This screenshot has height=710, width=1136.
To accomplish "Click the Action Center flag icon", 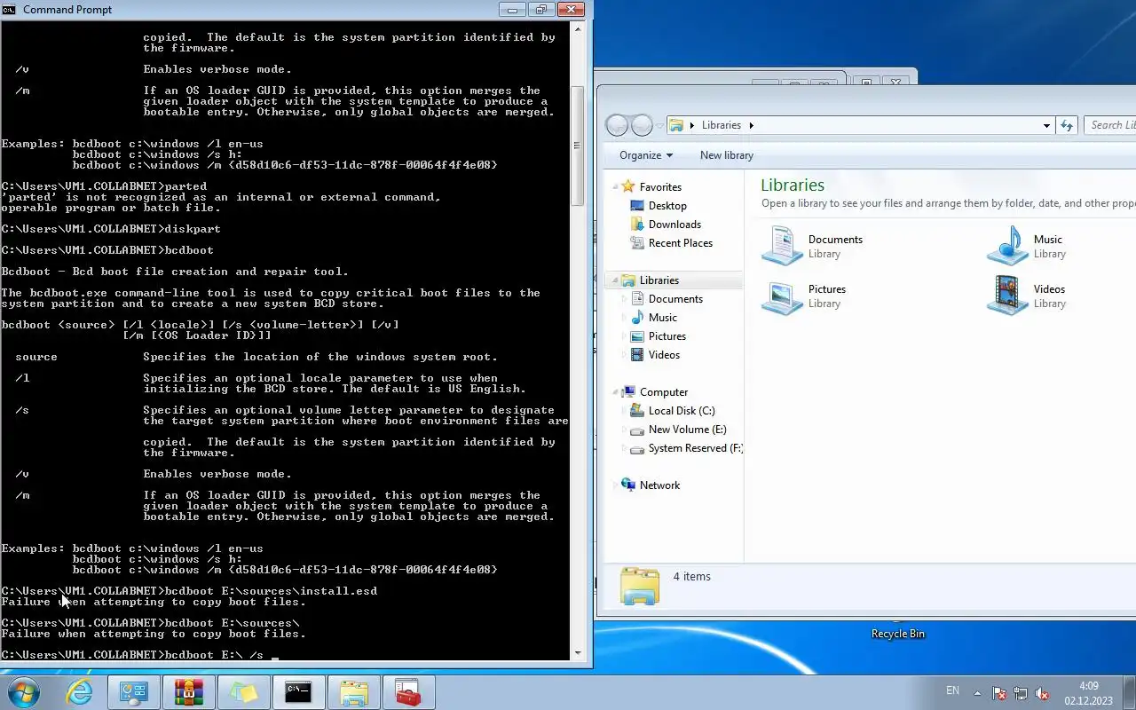I will (999, 693).
